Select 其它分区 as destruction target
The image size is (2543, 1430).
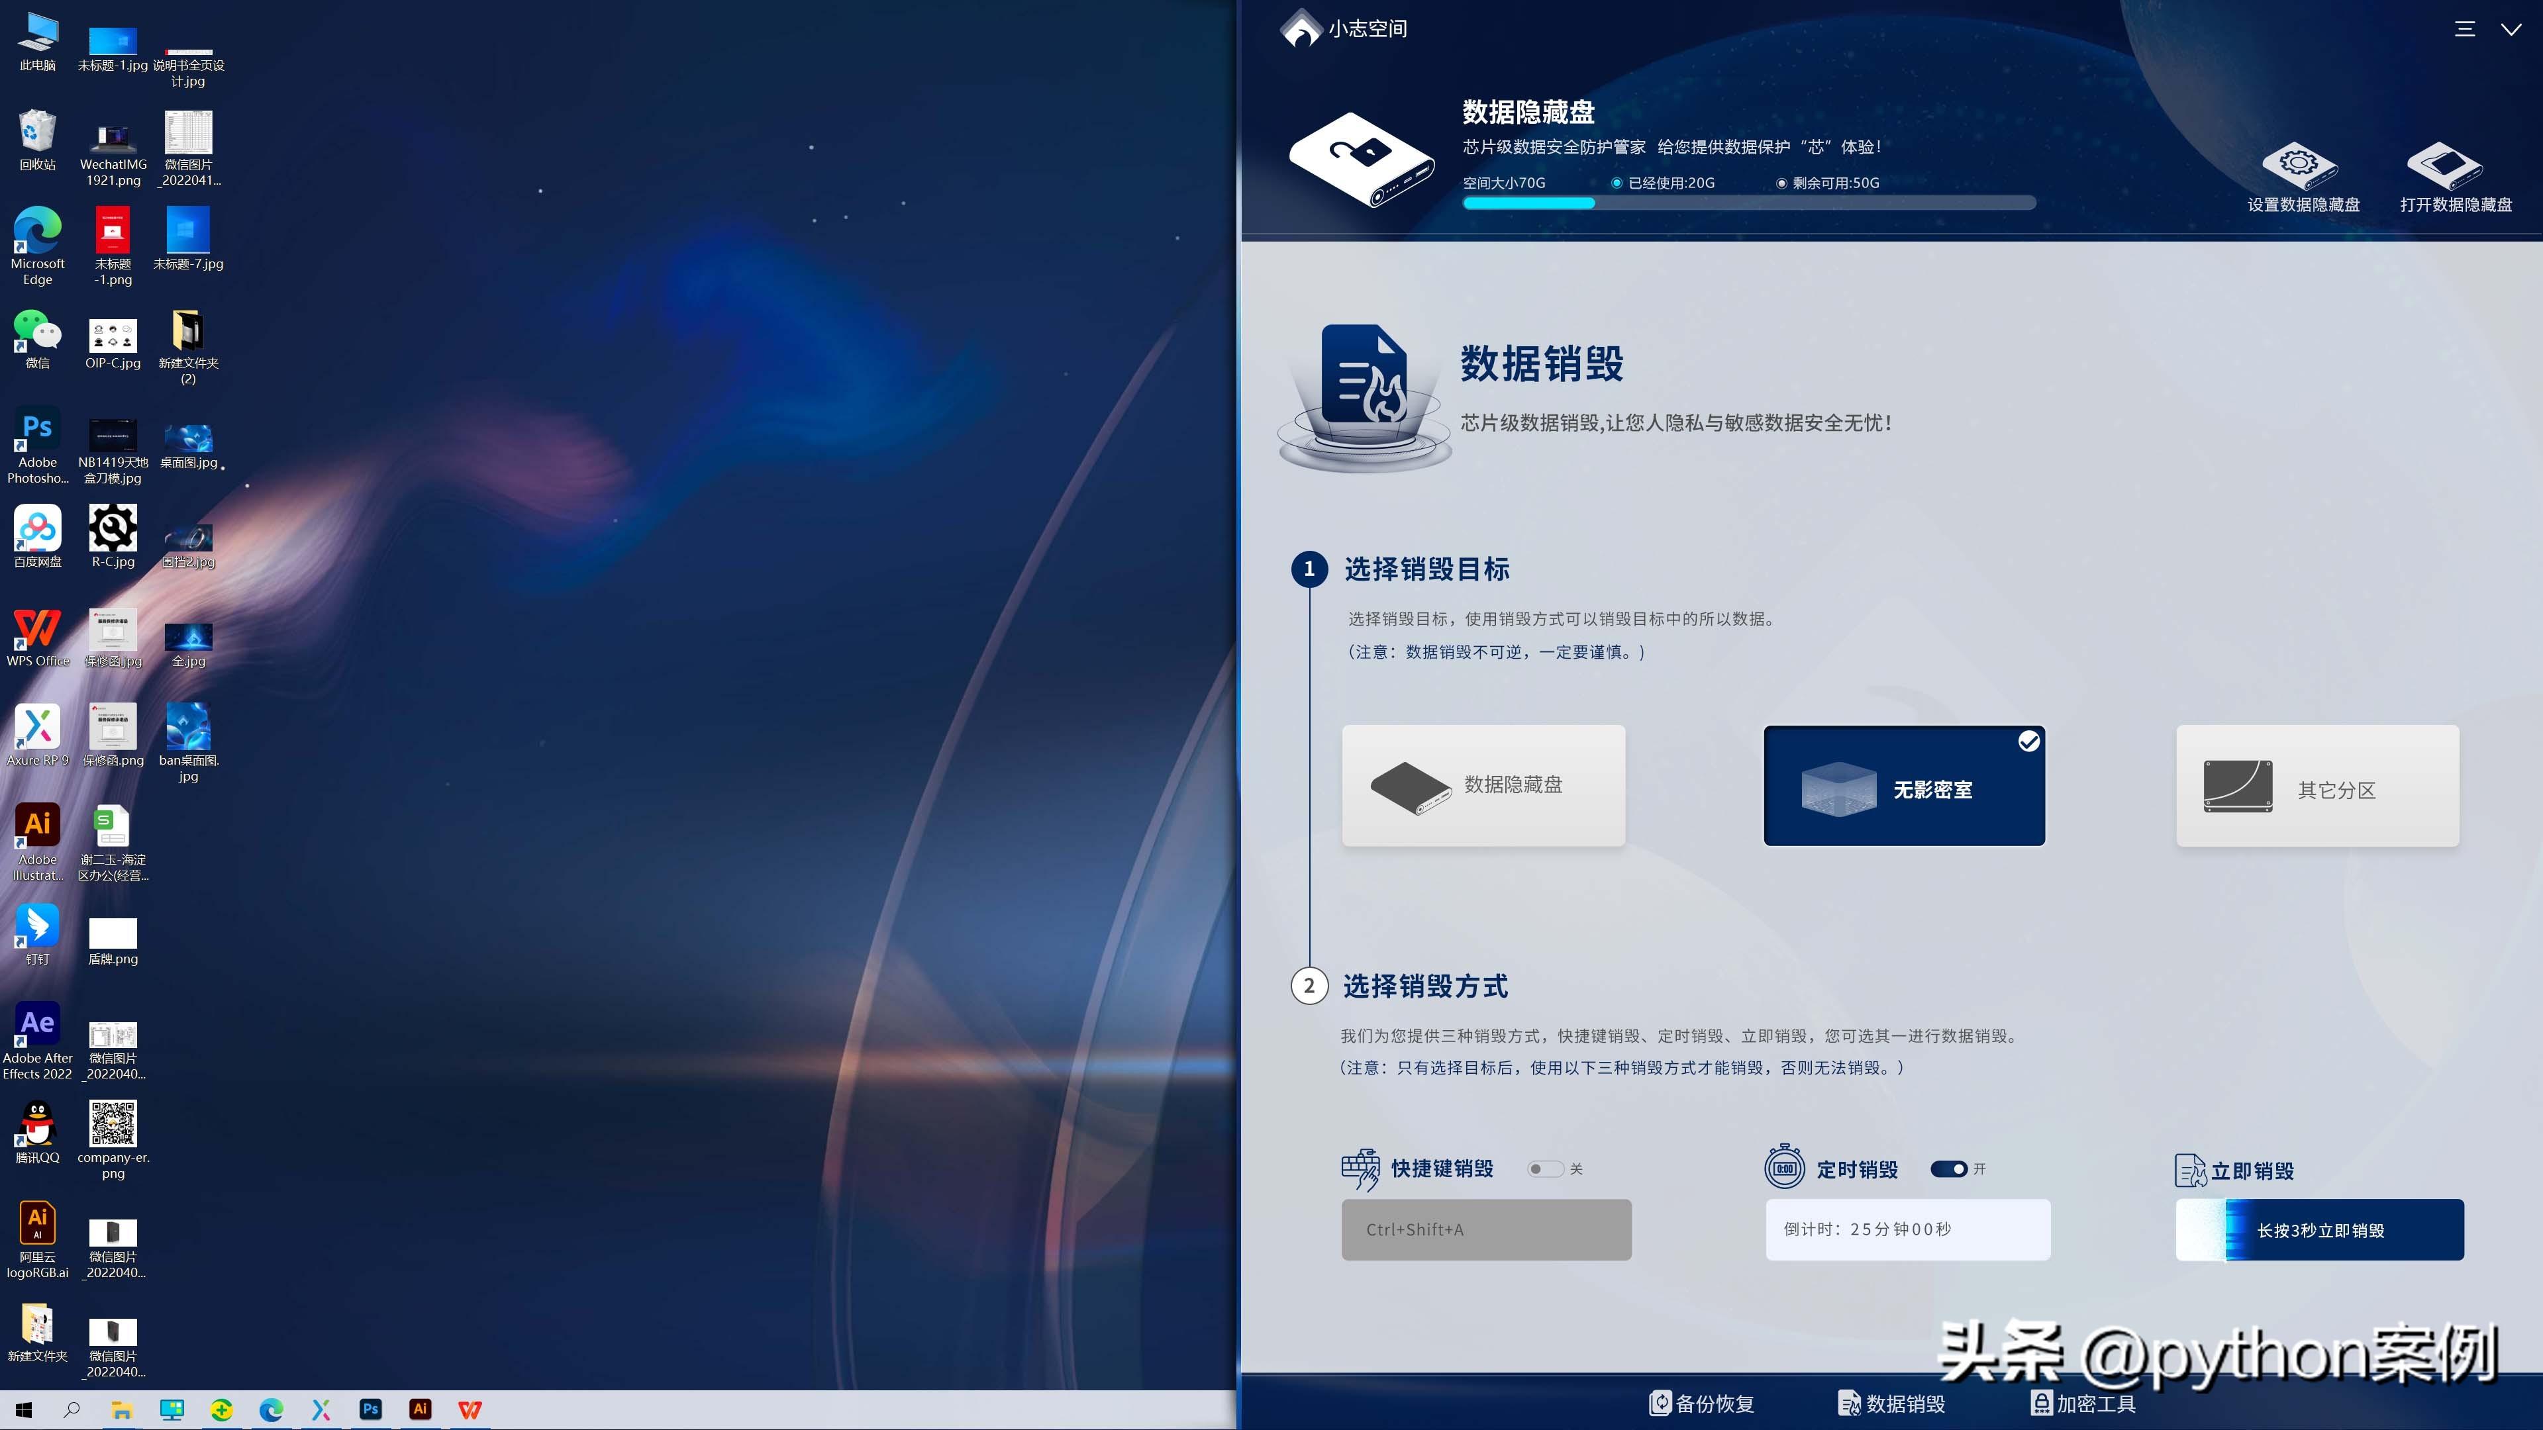[x=2318, y=786]
